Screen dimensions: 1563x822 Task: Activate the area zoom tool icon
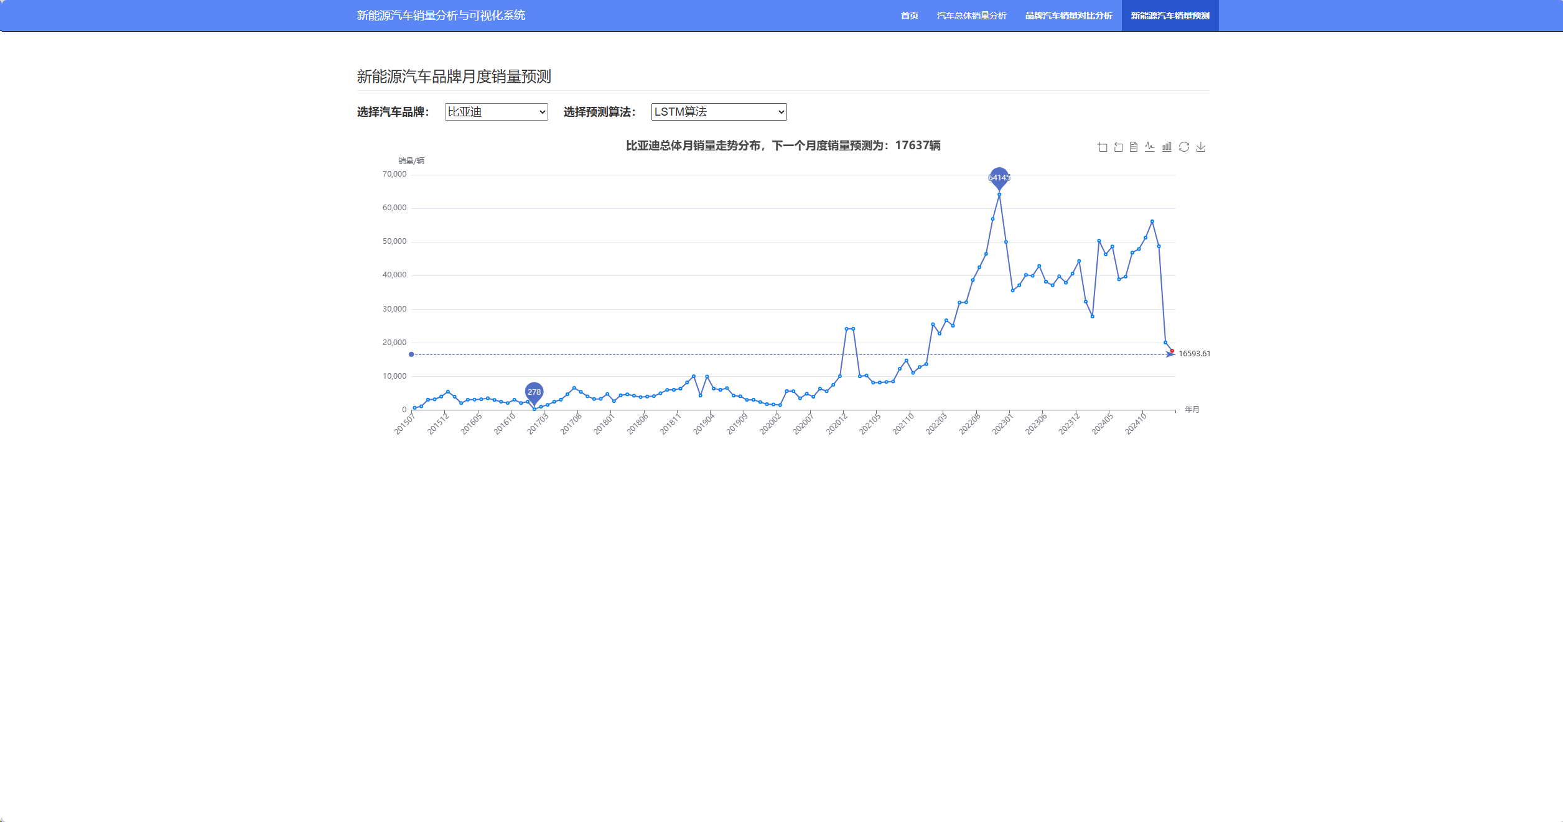point(1103,147)
